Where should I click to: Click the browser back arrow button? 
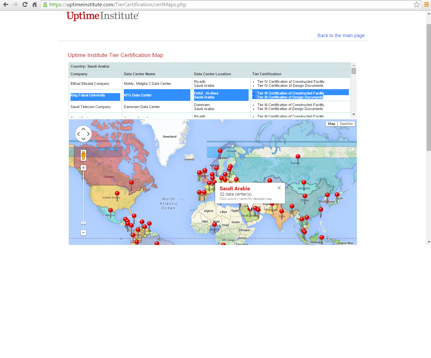tap(6, 5)
